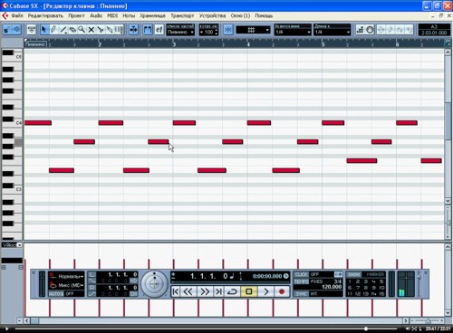Click the note at the mouse cursor
453x333 pixels.
click(159, 141)
